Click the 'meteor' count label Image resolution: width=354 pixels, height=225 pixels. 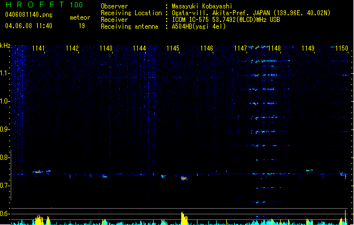80,17
